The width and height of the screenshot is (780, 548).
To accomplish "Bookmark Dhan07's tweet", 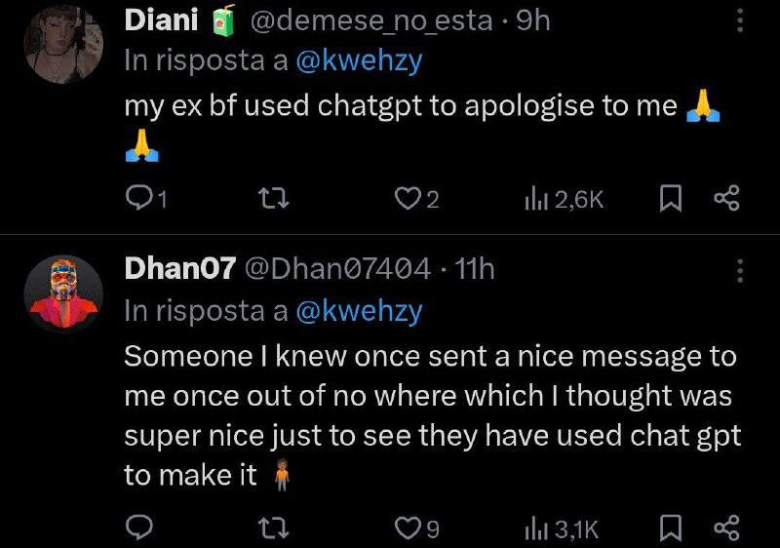I will click(670, 528).
